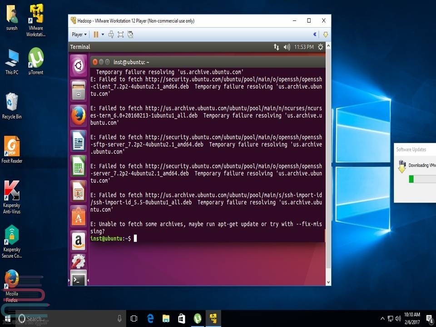Open the Ubuntu sound volume indicator menu
This screenshot has width=436, height=327.
(287, 47)
